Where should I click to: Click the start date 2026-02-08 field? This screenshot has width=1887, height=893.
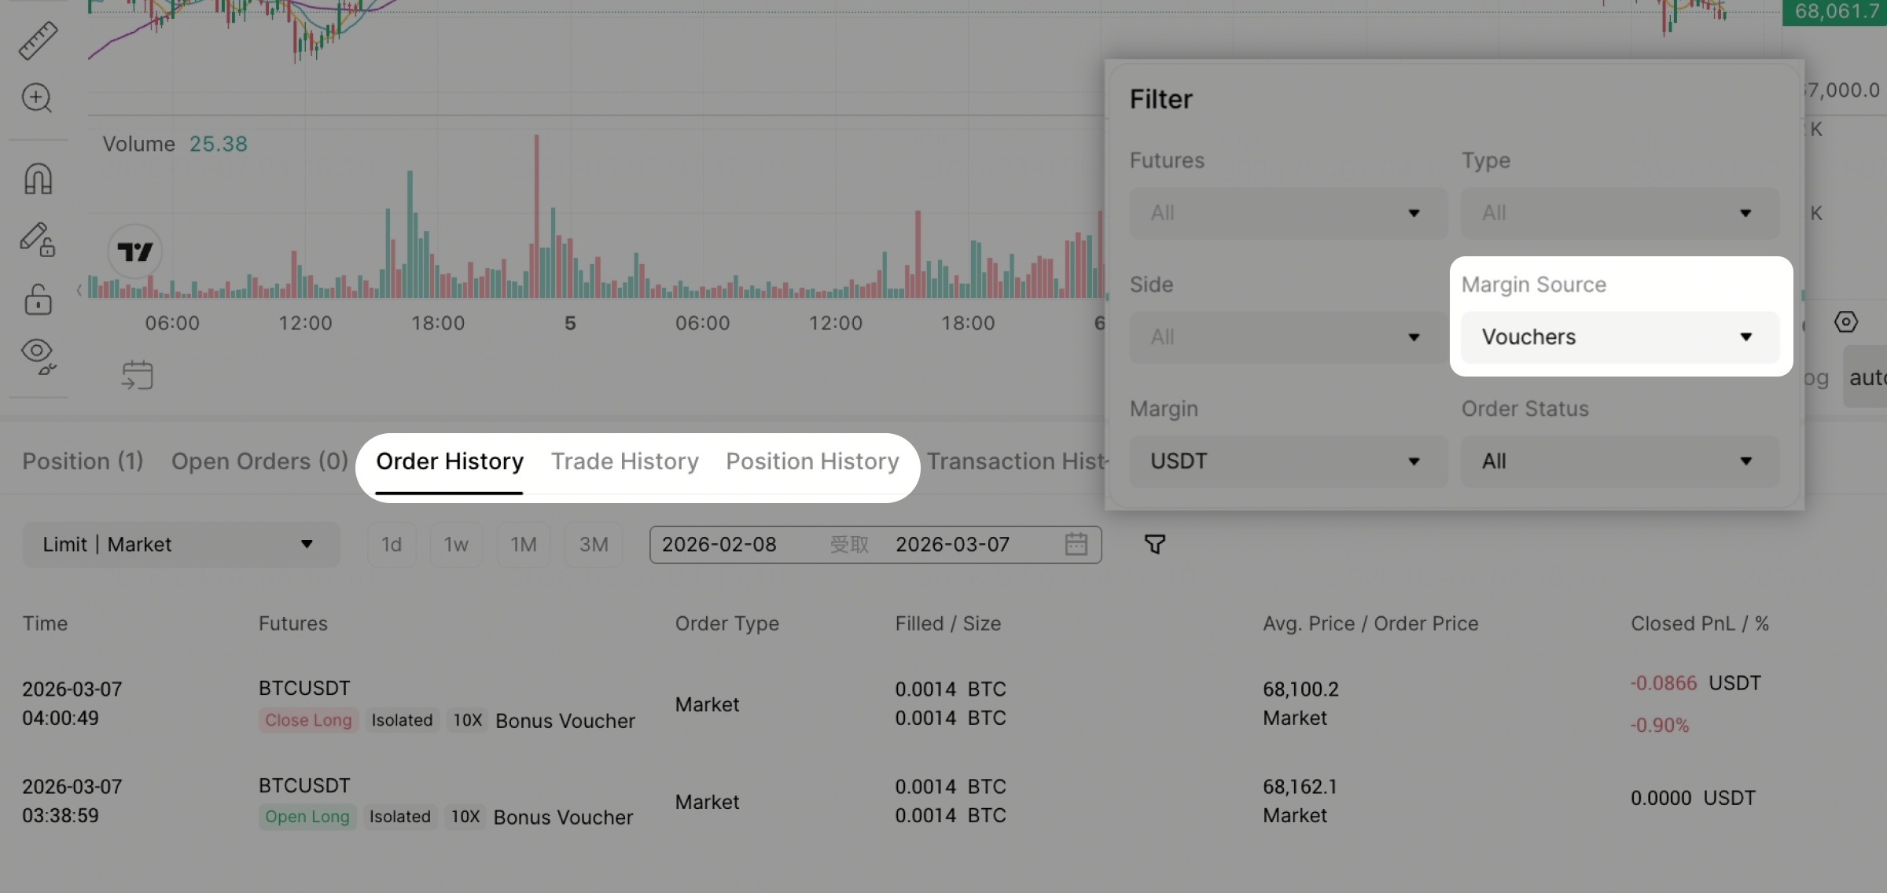tap(719, 544)
